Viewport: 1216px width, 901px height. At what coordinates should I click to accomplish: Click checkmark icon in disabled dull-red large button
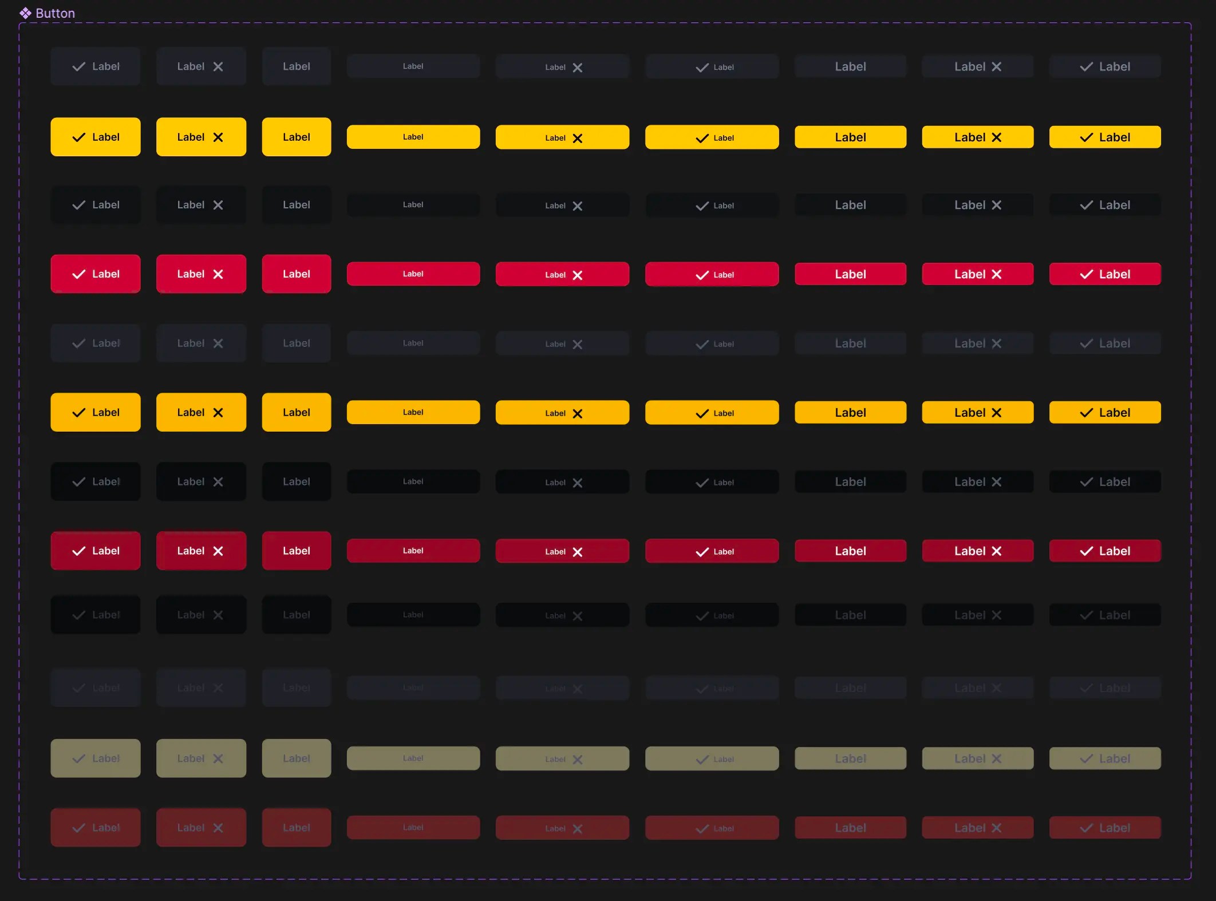79,828
